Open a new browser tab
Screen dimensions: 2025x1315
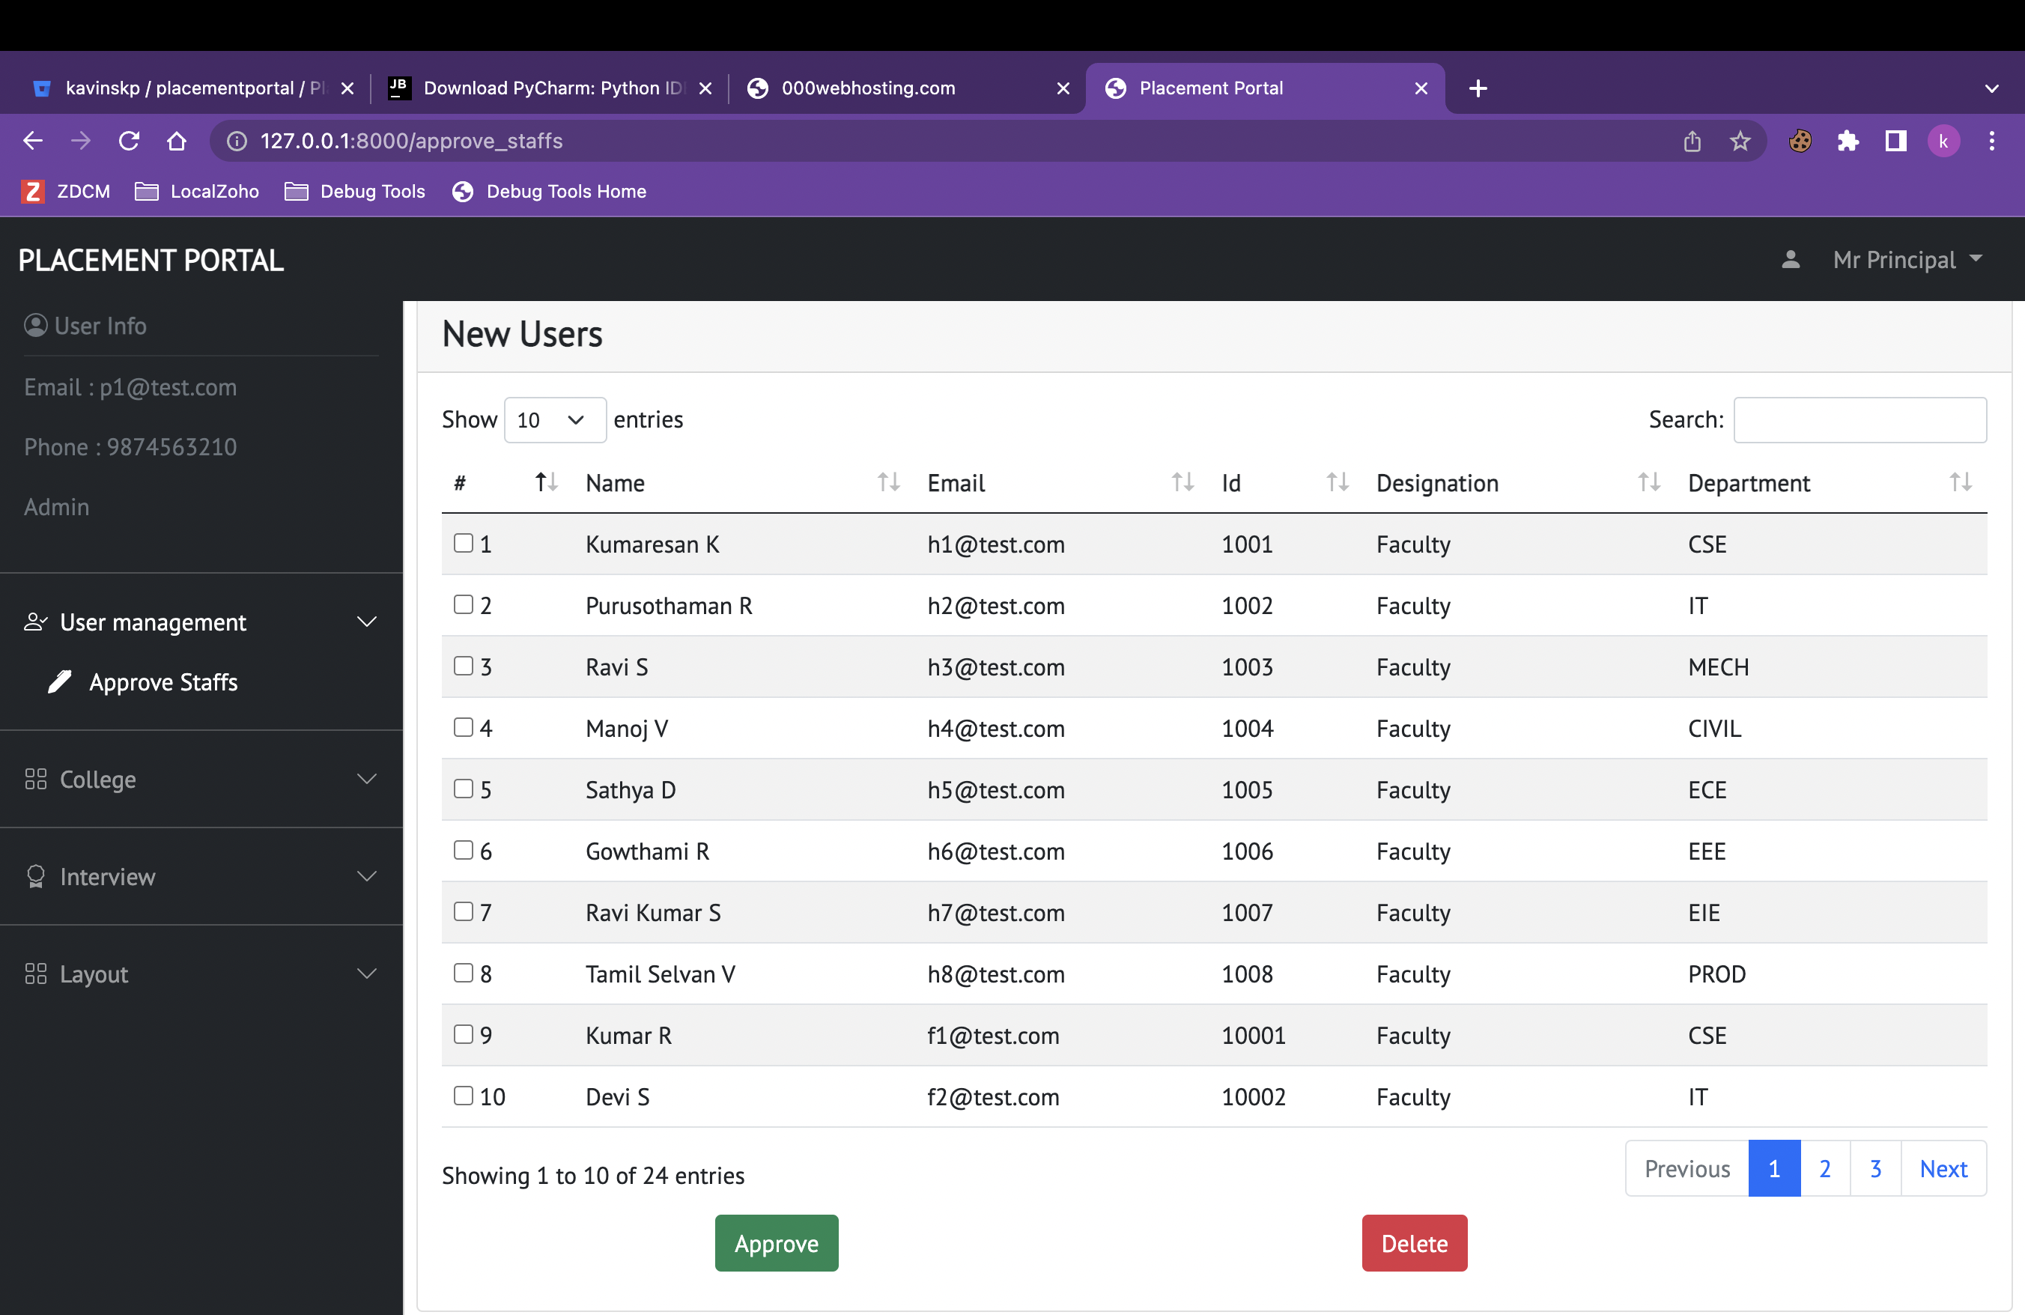pos(1478,88)
